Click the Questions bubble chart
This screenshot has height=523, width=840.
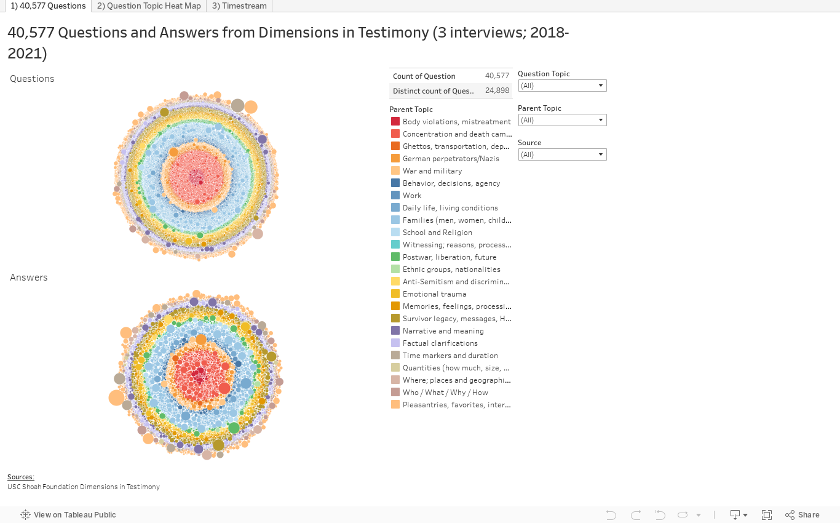196,176
